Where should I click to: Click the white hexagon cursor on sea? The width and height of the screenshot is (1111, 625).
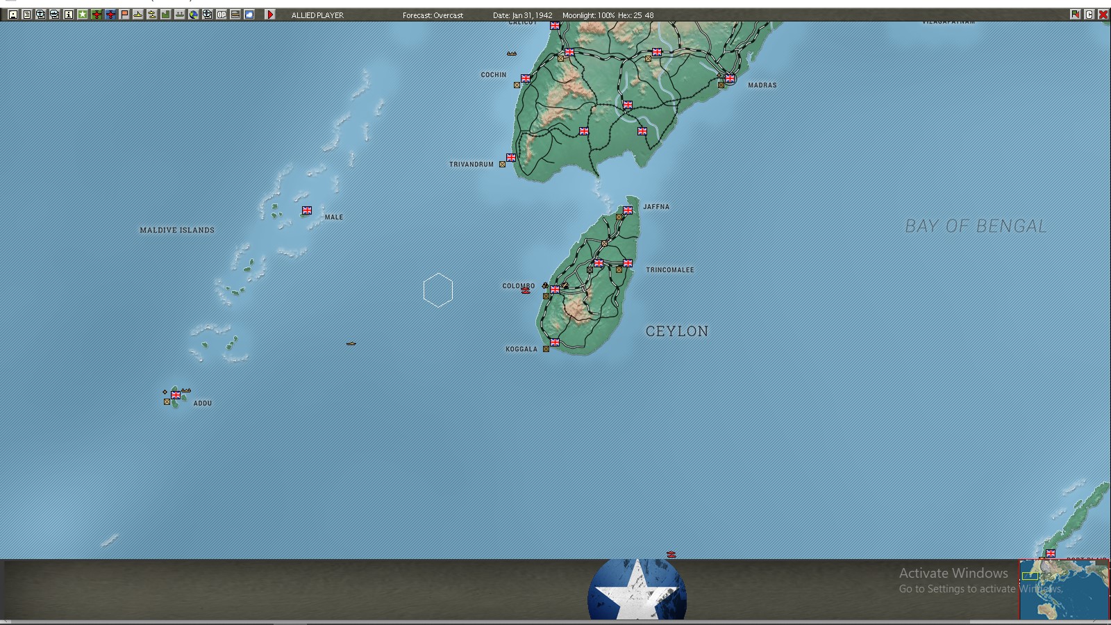tap(438, 290)
